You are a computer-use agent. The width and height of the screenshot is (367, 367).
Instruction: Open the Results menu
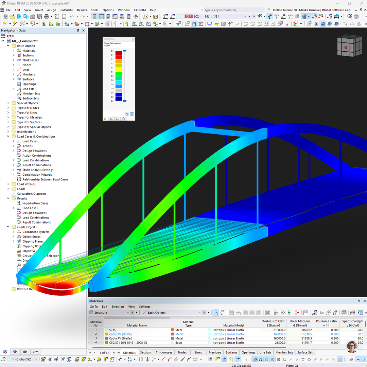[x=82, y=10]
